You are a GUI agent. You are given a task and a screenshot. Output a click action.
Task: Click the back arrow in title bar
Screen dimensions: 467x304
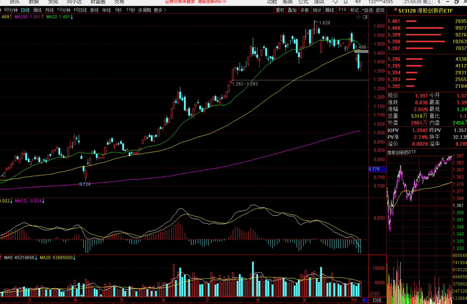[439, 2]
